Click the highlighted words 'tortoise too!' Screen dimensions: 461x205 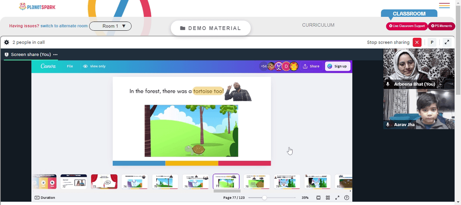(x=208, y=91)
